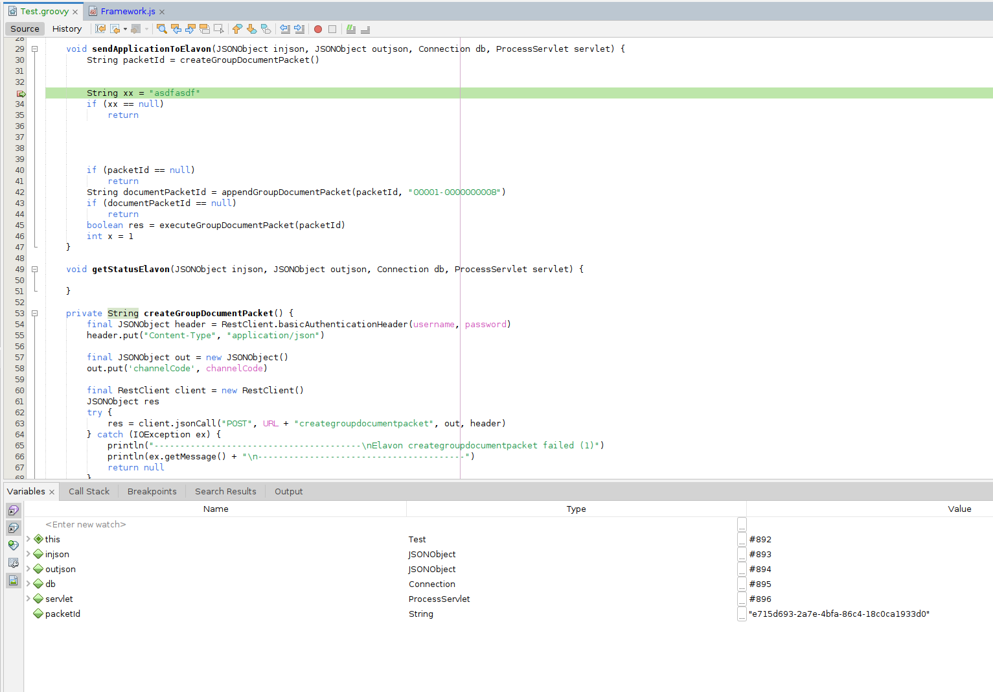Viewport: 993px width, 692px height.
Task: Click the Last Edit Location icon
Action: click(x=100, y=29)
